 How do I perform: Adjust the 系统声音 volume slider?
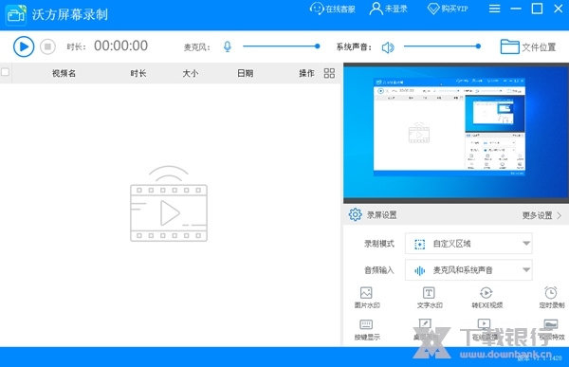click(442, 46)
